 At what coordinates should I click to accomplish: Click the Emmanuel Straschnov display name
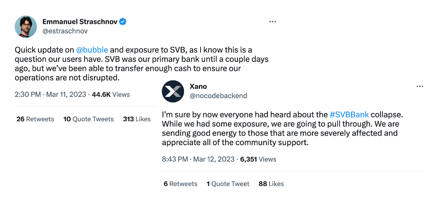(80, 22)
